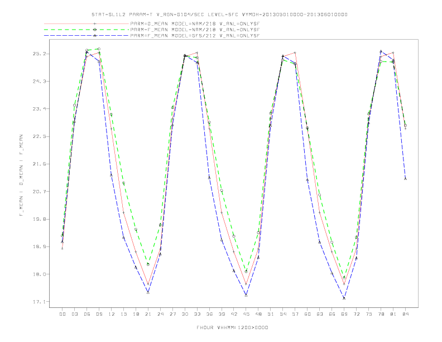Click the 57 forecast hour label
Screen dimensions: 442x342
click(x=295, y=314)
